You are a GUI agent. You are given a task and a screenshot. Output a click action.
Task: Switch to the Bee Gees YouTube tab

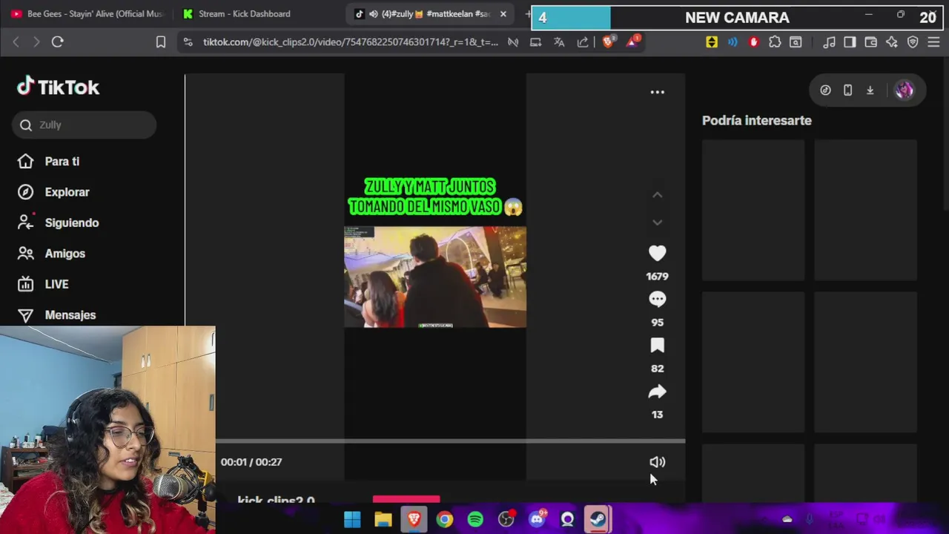(87, 14)
